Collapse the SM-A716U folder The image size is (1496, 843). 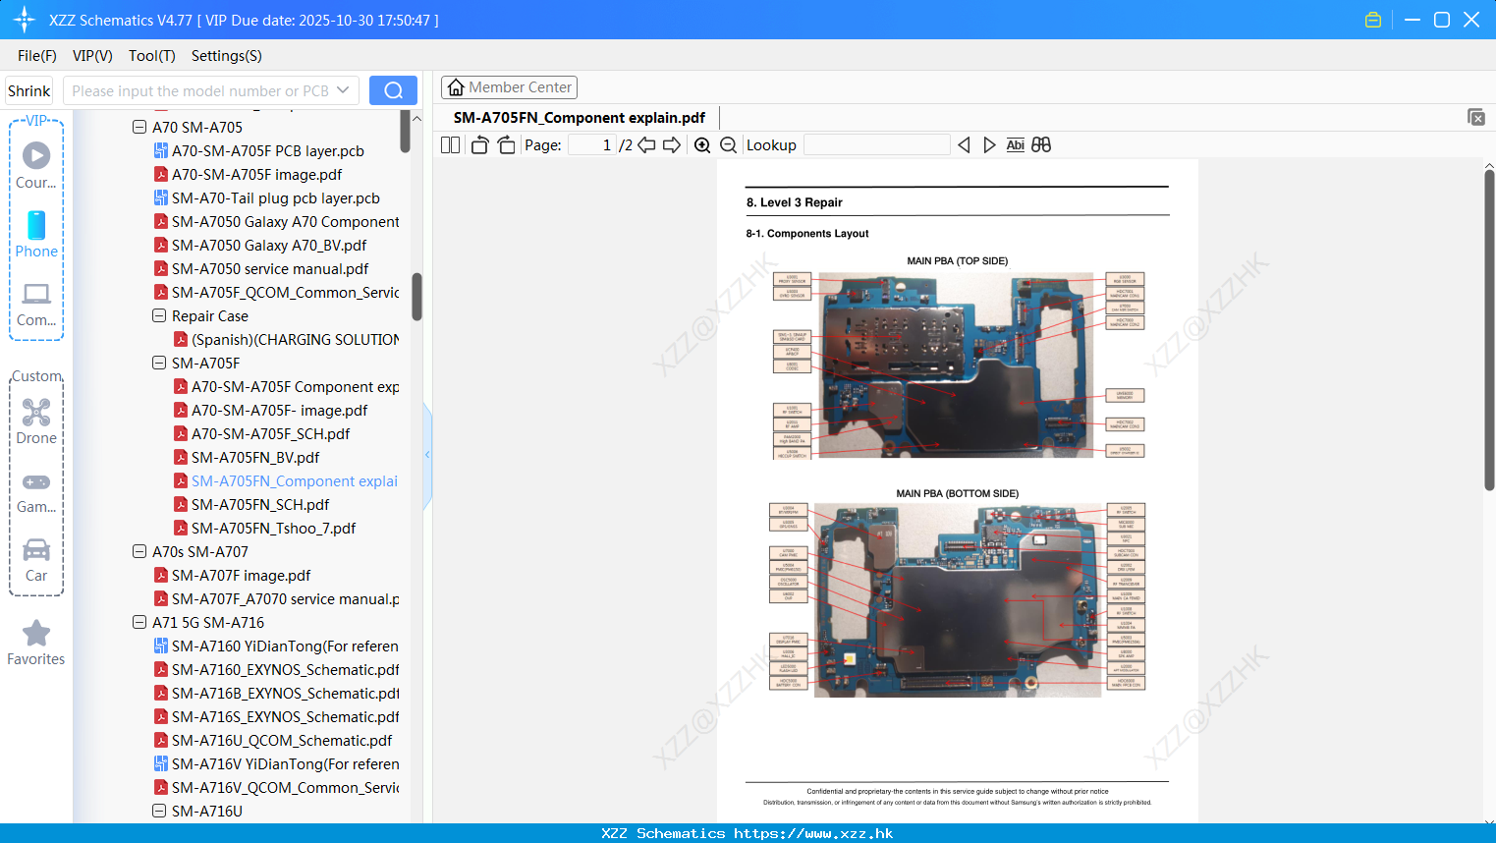[159, 811]
